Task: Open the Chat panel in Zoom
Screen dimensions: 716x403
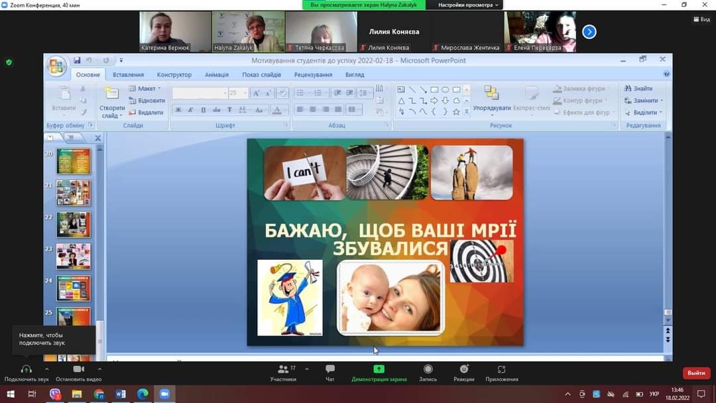Action: tap(329, 370)
